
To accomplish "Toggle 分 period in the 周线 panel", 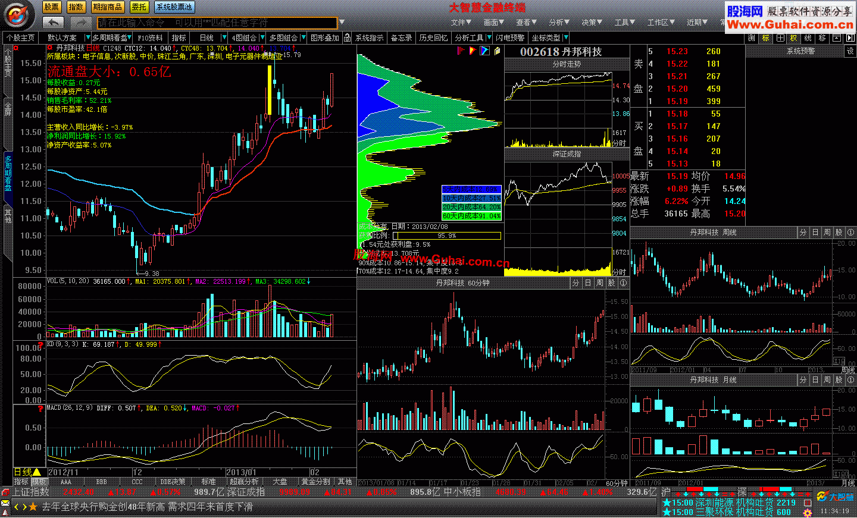I will (x=803, y=232).
